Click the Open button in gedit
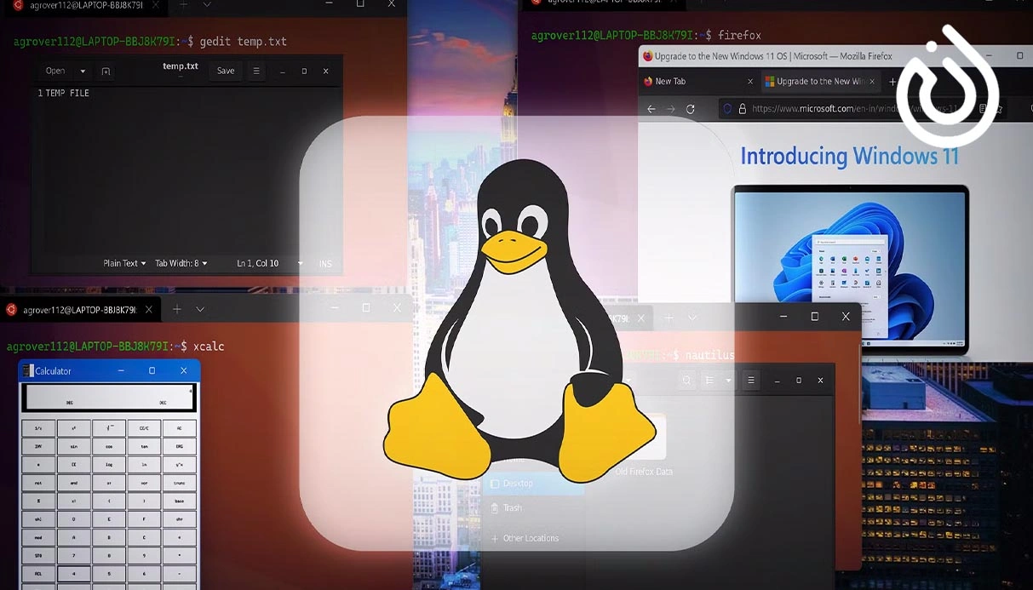The image size is (1033, 590). [55, 72]
